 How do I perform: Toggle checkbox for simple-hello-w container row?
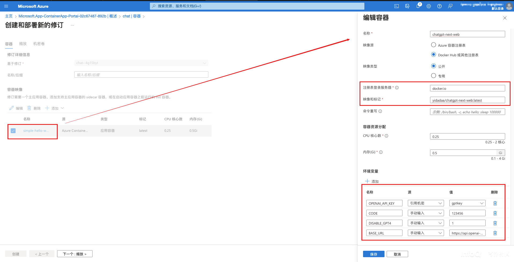click(13, 131)
